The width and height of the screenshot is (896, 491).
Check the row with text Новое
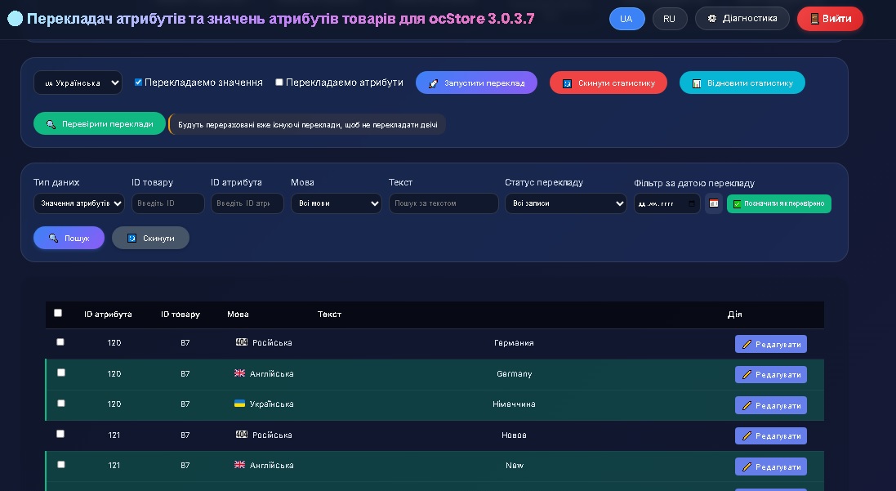[x=60, y=434]
